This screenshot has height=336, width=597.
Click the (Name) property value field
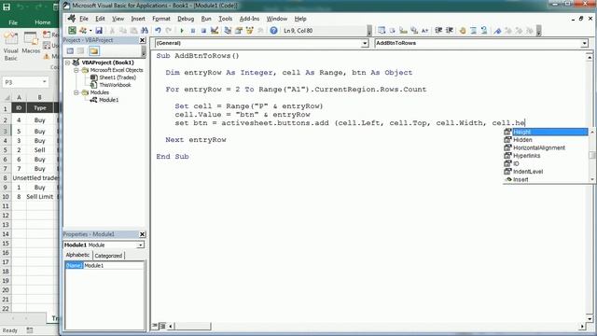114,265
